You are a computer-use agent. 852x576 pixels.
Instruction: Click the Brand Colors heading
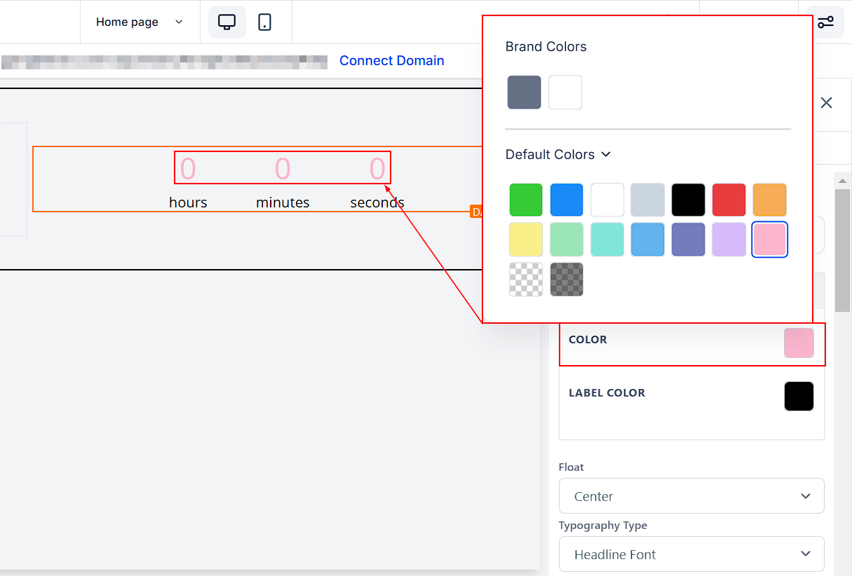tap(546, 47)
